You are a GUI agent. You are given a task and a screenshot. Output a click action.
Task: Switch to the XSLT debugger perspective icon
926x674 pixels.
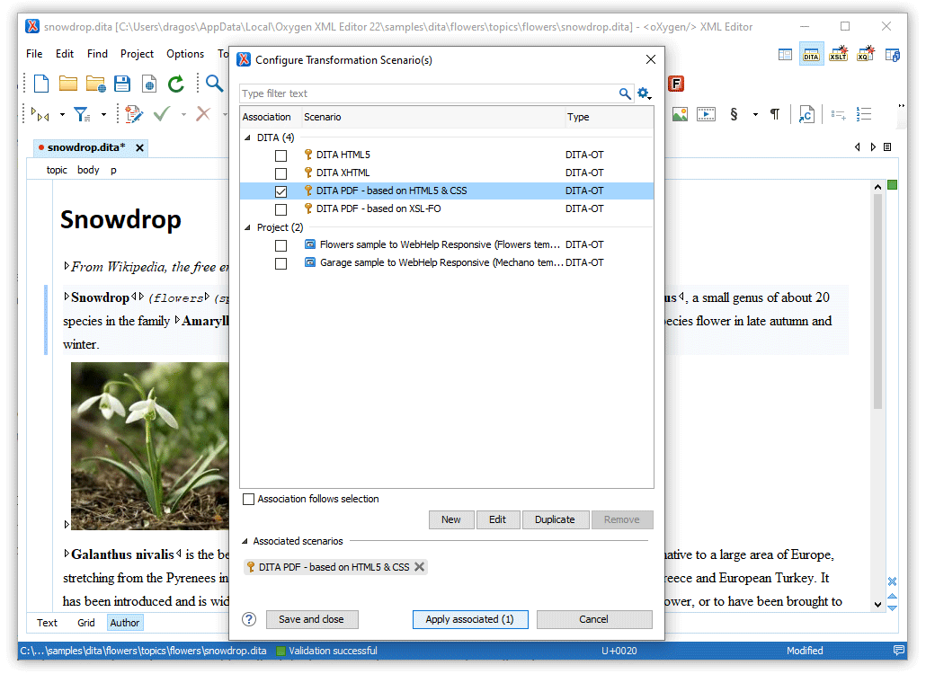839,54
